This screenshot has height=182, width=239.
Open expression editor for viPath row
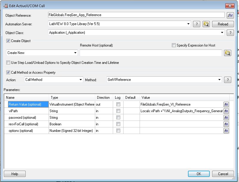pos(226,111)
